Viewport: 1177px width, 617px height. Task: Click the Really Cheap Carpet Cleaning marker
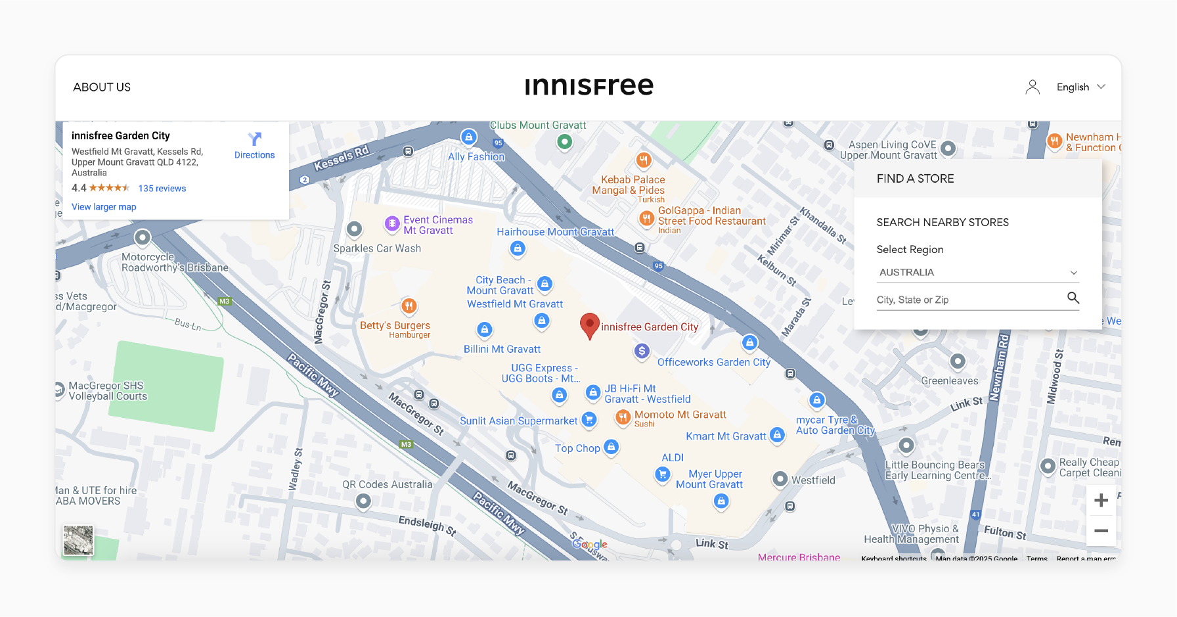coord(1048,467)
